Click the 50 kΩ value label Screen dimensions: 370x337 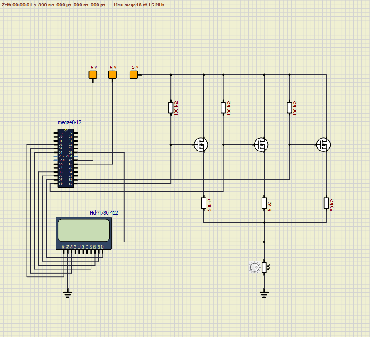pos(332,205)
